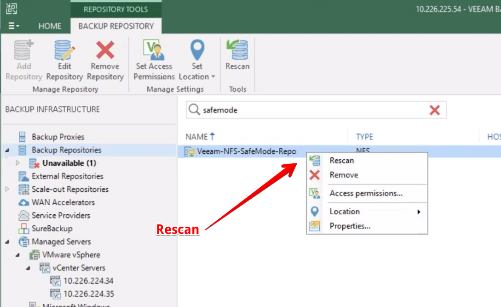Click the VMware vSphere icon
The image size is (501, 307).
click(x=34, y=255)
